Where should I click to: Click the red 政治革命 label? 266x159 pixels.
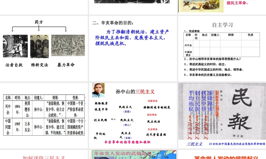pos(152,115)
